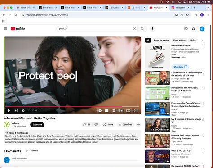The width and height of the screenshot is (213, 168).
Task: Select the All filter chip
Action: (148, 40)
